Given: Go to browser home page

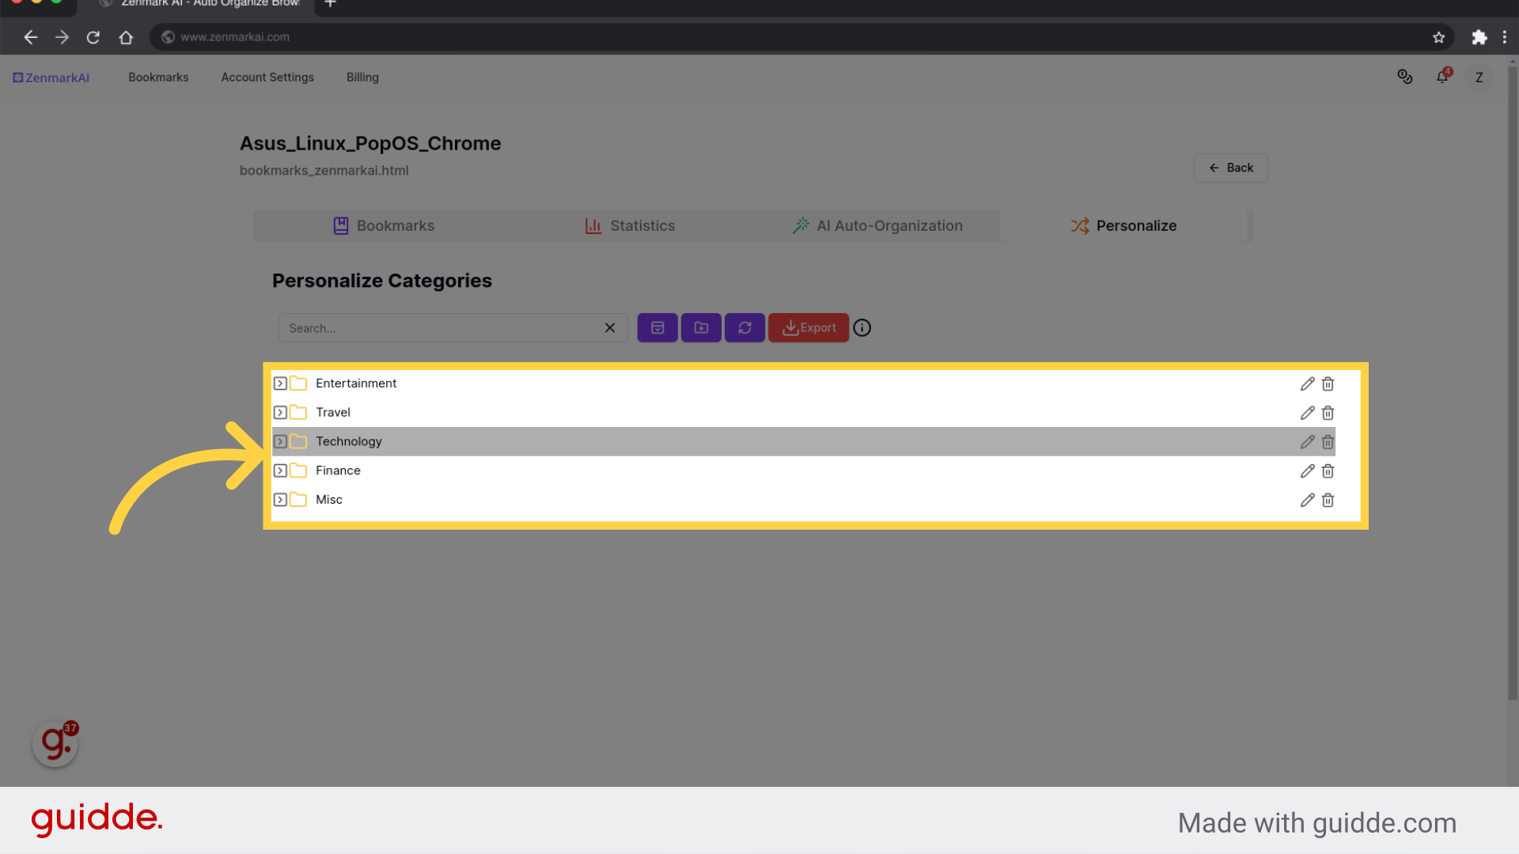Looking at the screenshot, I should point(126,37).
